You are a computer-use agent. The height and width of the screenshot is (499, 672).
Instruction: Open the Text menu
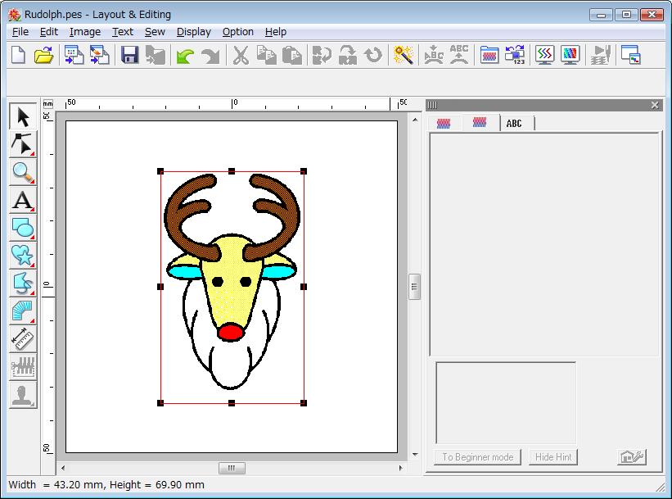(123, 32)
